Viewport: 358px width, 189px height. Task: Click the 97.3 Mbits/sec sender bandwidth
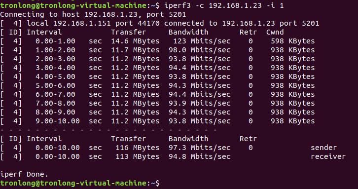click(200, 148)
